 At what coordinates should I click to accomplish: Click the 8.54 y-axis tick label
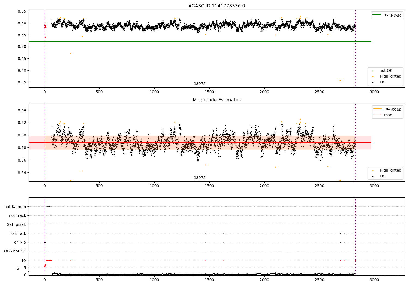point(22,173)
